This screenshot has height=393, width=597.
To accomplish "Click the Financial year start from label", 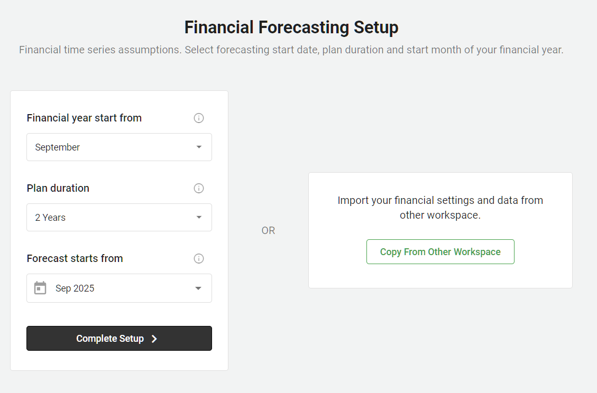I will tap(84, 118).
